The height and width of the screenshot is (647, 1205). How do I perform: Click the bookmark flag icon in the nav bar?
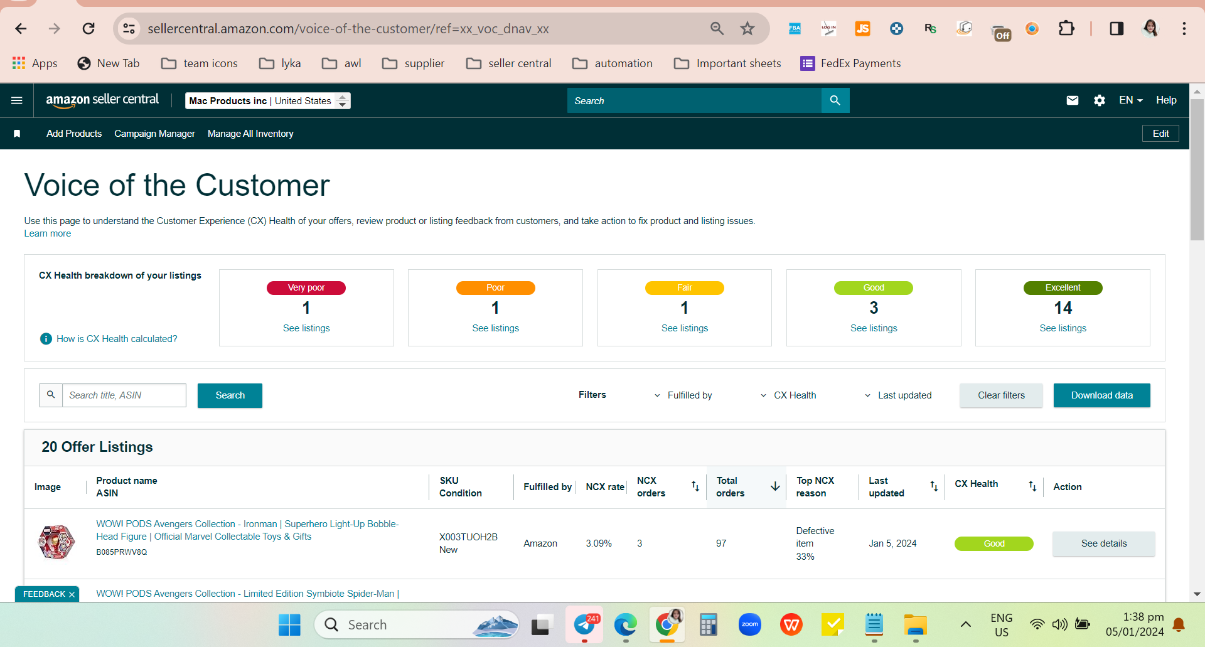[17, 134]
